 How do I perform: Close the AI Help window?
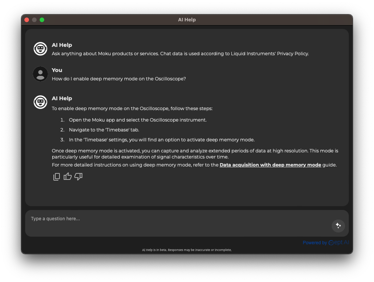pos(27,20)
